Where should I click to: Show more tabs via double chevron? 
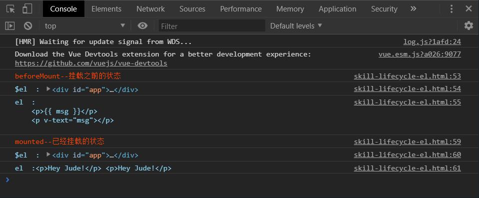[x=414, y=9]
